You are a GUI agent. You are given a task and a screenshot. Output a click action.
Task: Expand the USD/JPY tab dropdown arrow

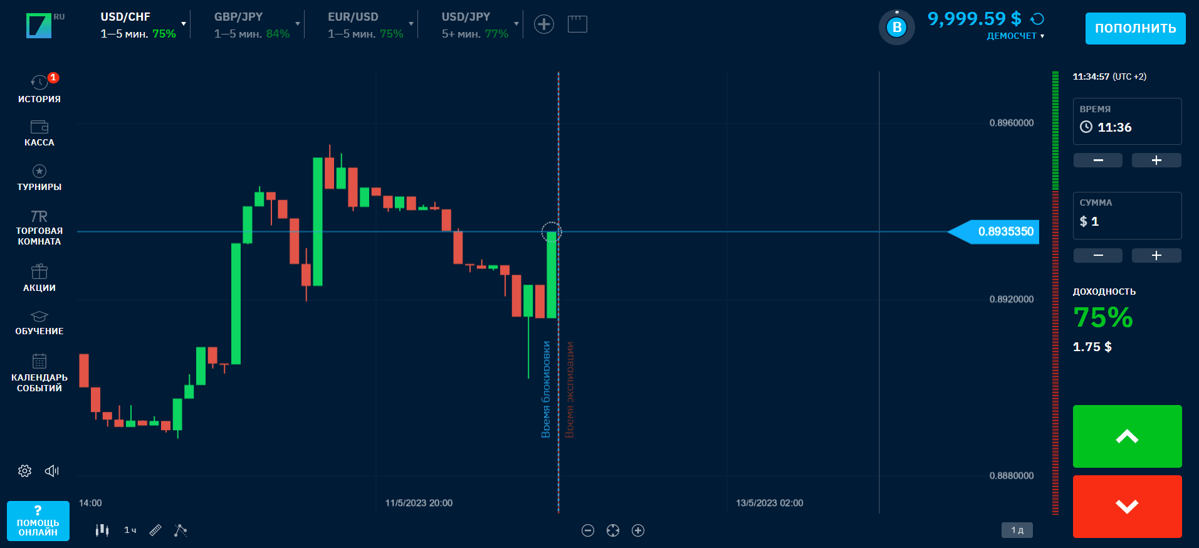point(516,24)
